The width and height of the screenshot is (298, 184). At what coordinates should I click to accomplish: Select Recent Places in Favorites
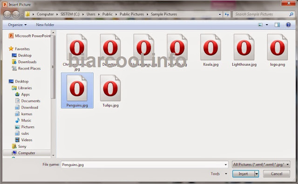(26, 68)
